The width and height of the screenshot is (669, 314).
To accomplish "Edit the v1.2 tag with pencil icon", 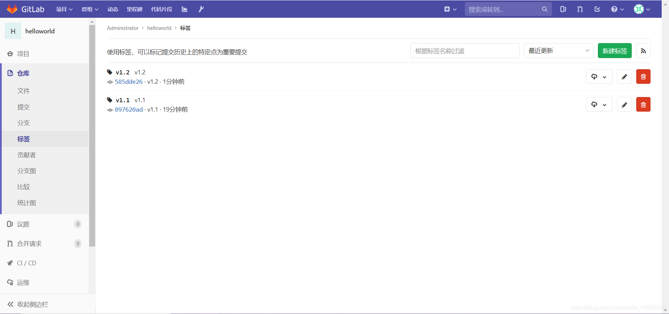I will click(x=624, y=77).
